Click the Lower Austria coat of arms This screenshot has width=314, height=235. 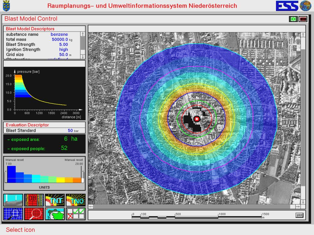(x=6, y=6)
